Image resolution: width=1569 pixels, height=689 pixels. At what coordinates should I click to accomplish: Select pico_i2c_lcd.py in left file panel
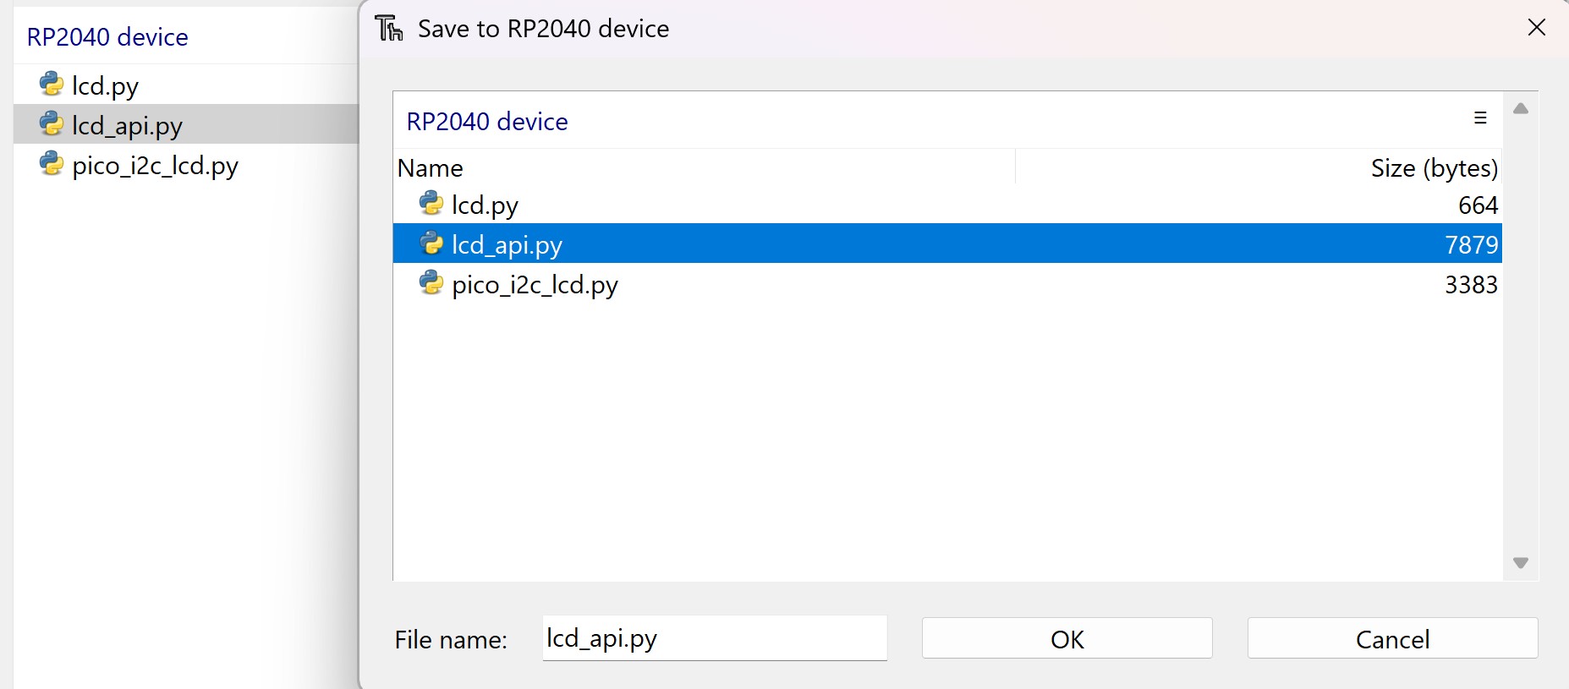155,166
